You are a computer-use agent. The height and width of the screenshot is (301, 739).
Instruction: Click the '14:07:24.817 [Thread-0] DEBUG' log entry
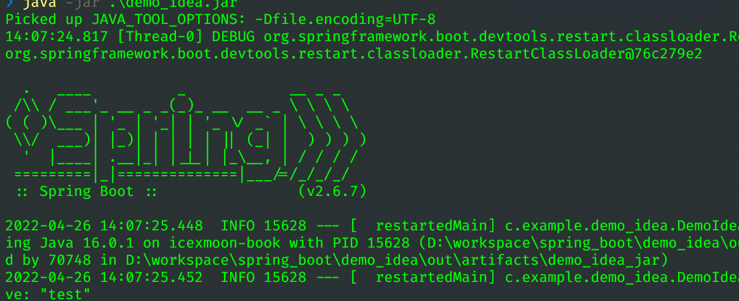coord(372,37)
